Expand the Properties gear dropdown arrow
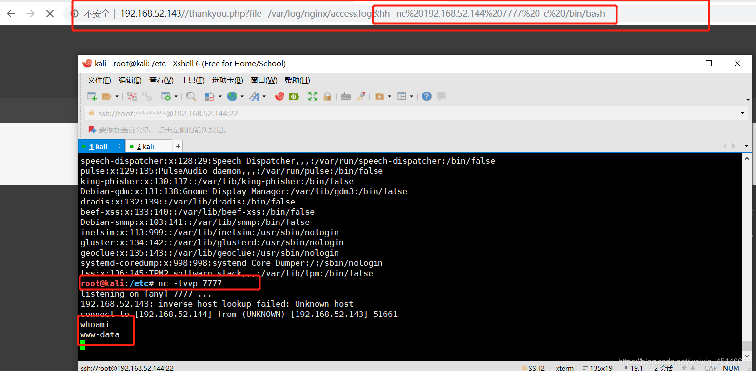The height and width of the screenshot is (371, 756). 176,96
